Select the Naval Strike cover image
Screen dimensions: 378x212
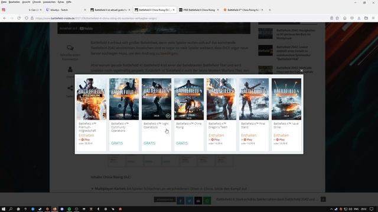click(x=286, y=99)
